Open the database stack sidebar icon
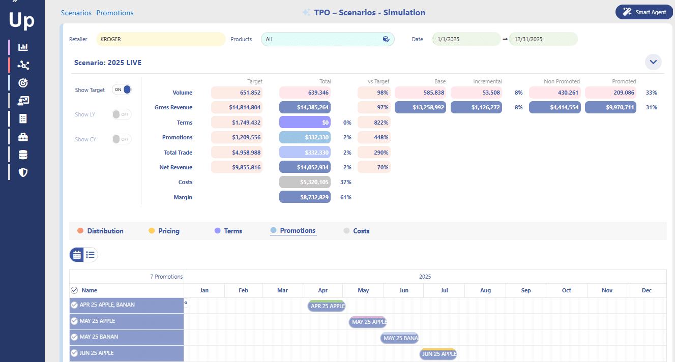 pos(23,155)
